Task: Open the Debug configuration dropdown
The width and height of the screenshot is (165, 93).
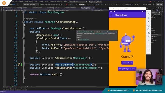Action: (x=26, y=4)
